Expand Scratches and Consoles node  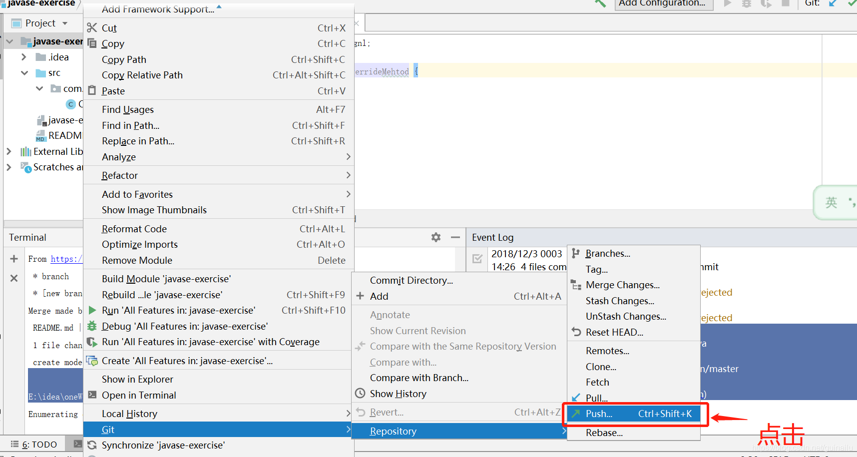8,167
